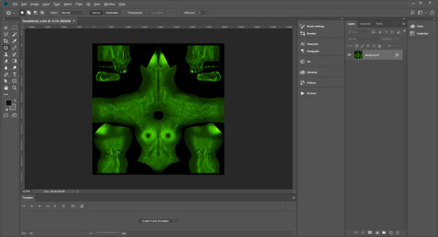Image resolution: width=438 pixels, height=237 pixels.
Task: Expand the status bar Doc info arrow
Action: click(78, 192)
